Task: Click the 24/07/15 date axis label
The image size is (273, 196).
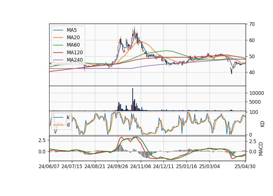Action: tap(72, 166)
